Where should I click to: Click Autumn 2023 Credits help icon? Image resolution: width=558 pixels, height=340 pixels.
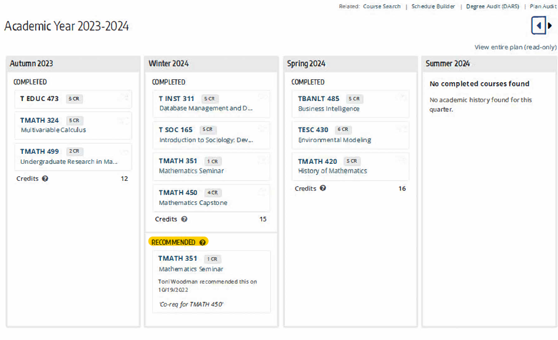coord(45,179)
